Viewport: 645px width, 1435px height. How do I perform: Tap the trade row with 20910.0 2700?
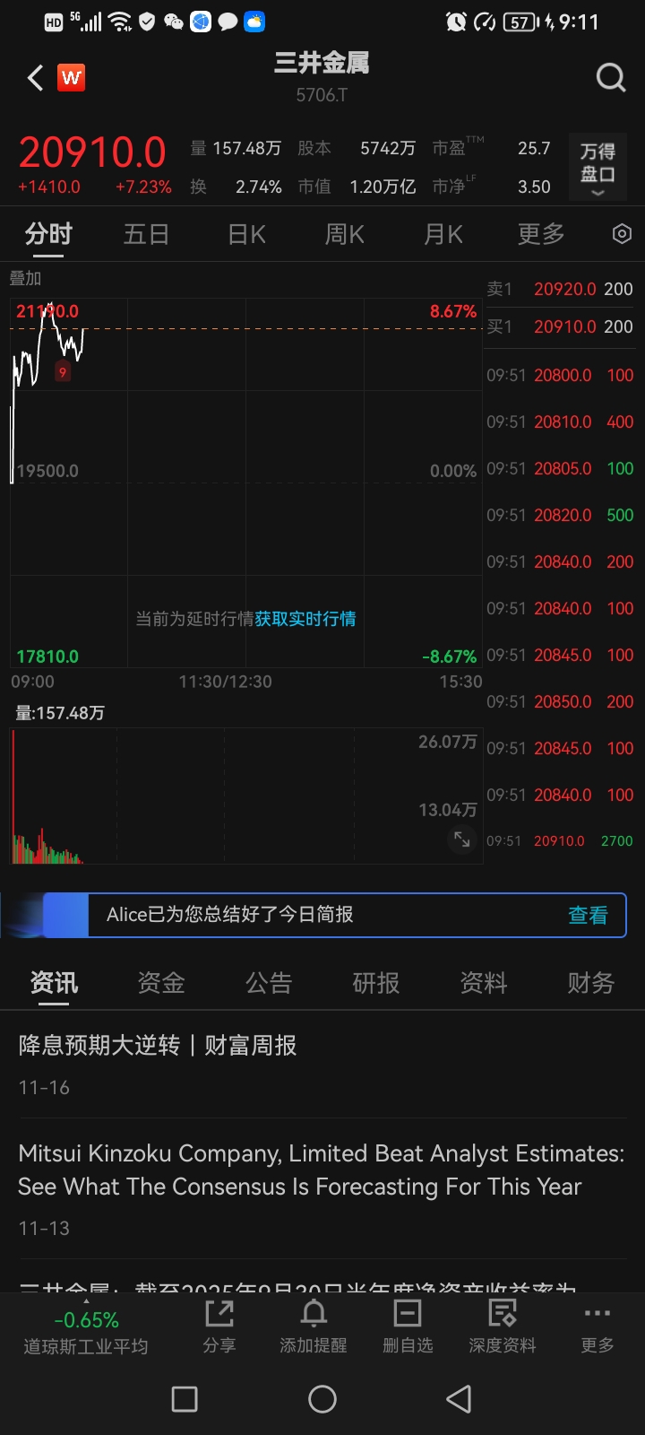(x=560, y=841)
